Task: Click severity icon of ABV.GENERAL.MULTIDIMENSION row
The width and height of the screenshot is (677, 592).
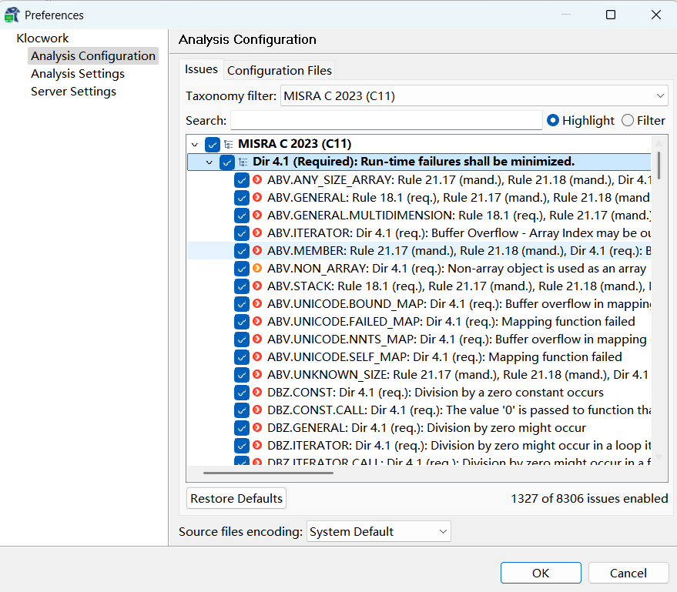Action: coord(257,215)
